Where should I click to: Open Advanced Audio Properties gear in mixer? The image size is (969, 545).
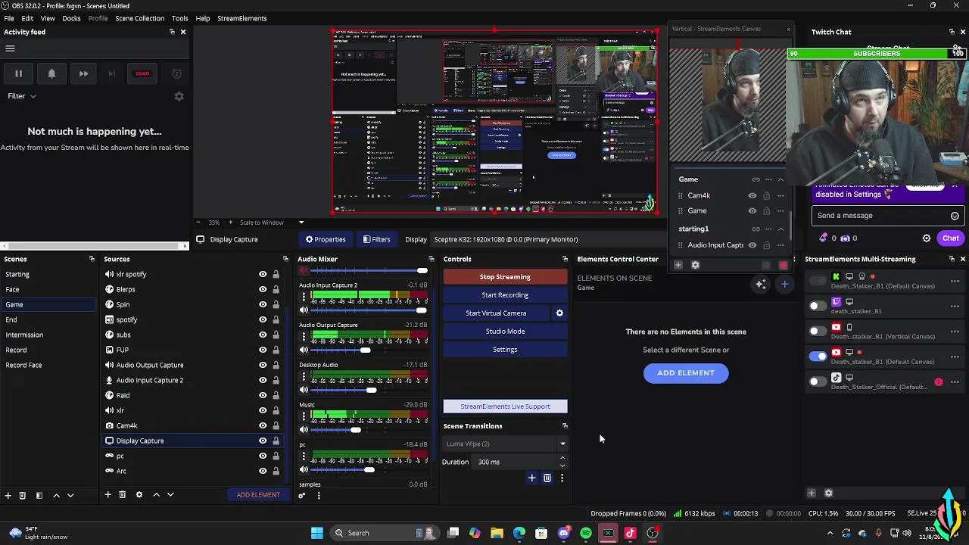coord(301,496)
